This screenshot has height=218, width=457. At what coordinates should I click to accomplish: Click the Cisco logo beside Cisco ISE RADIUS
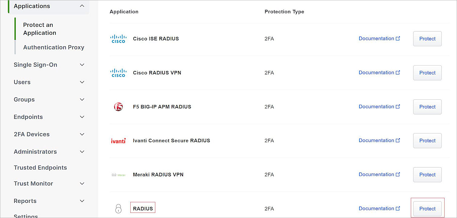pyautogui.click(x=118, y=39)
